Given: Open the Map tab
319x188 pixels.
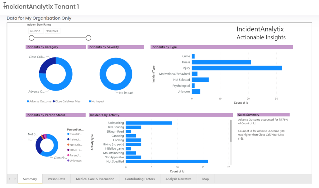Looking at the screenshot, I should [206, 179].
